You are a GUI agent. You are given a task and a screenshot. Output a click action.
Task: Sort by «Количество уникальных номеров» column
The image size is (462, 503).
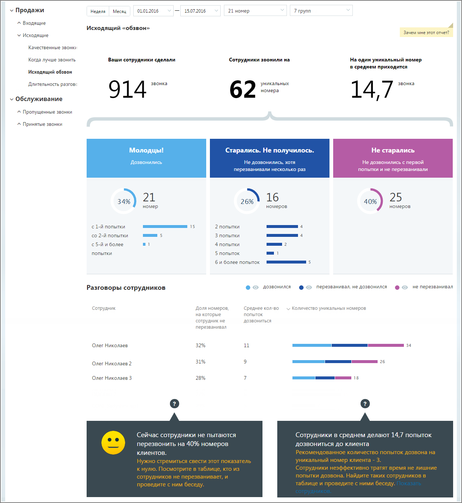(x=329, y=308)
